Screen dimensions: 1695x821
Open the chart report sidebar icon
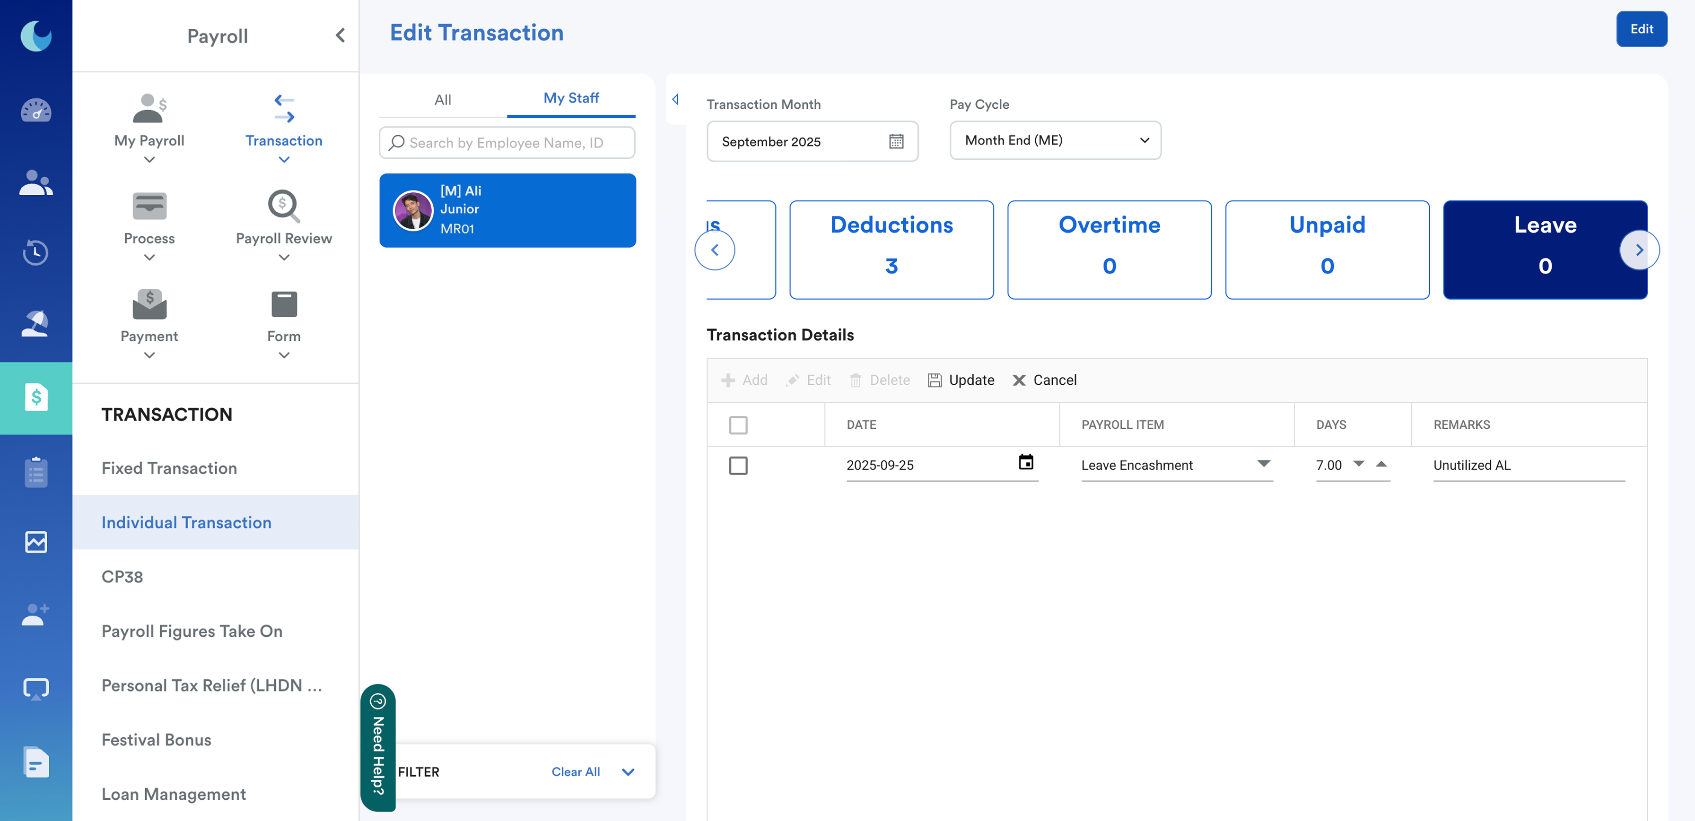pos(35,542)
